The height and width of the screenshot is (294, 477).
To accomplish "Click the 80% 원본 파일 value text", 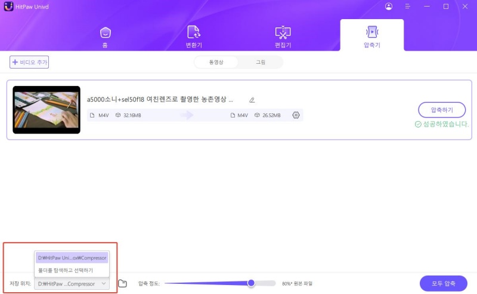I will click(297, 284).
